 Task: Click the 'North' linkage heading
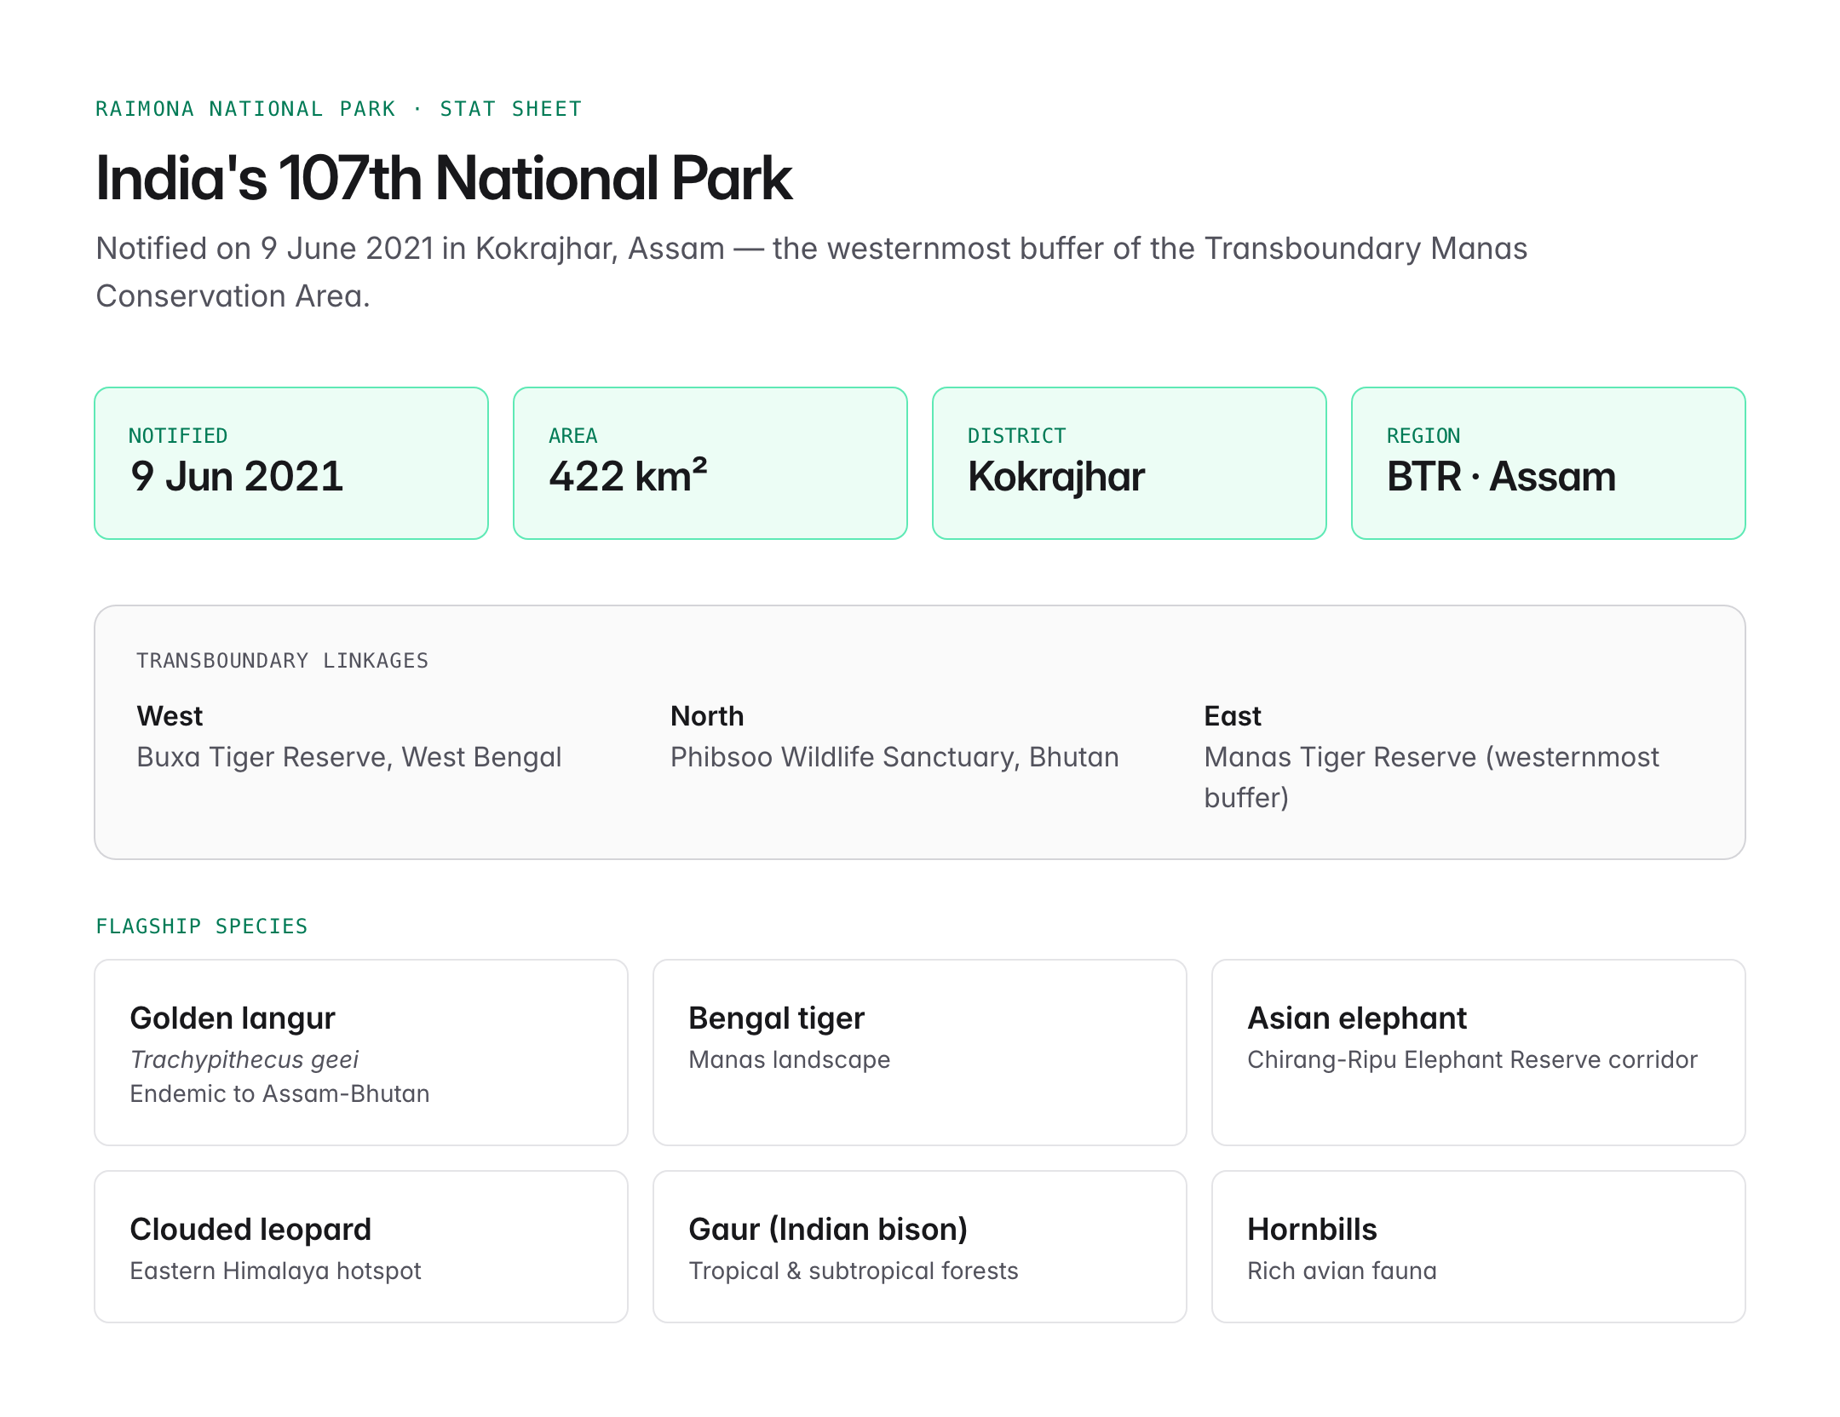(707, 716)
